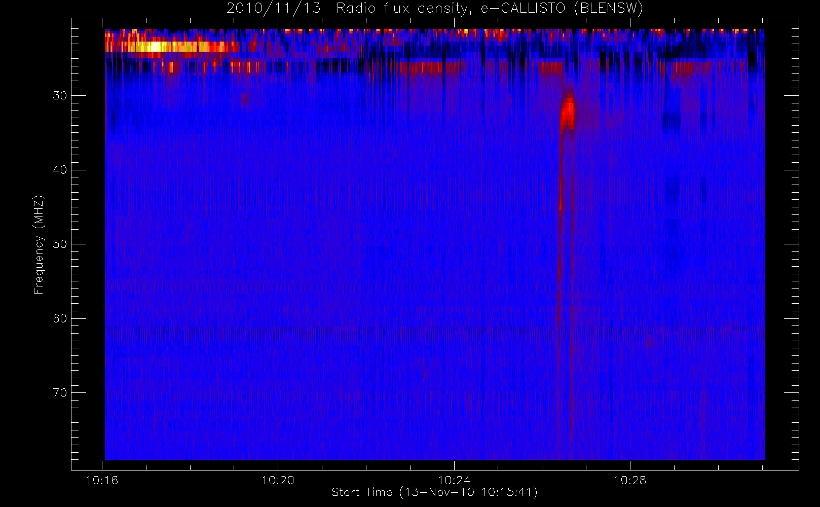Click the 10:24 time tick label

point(454,480)
